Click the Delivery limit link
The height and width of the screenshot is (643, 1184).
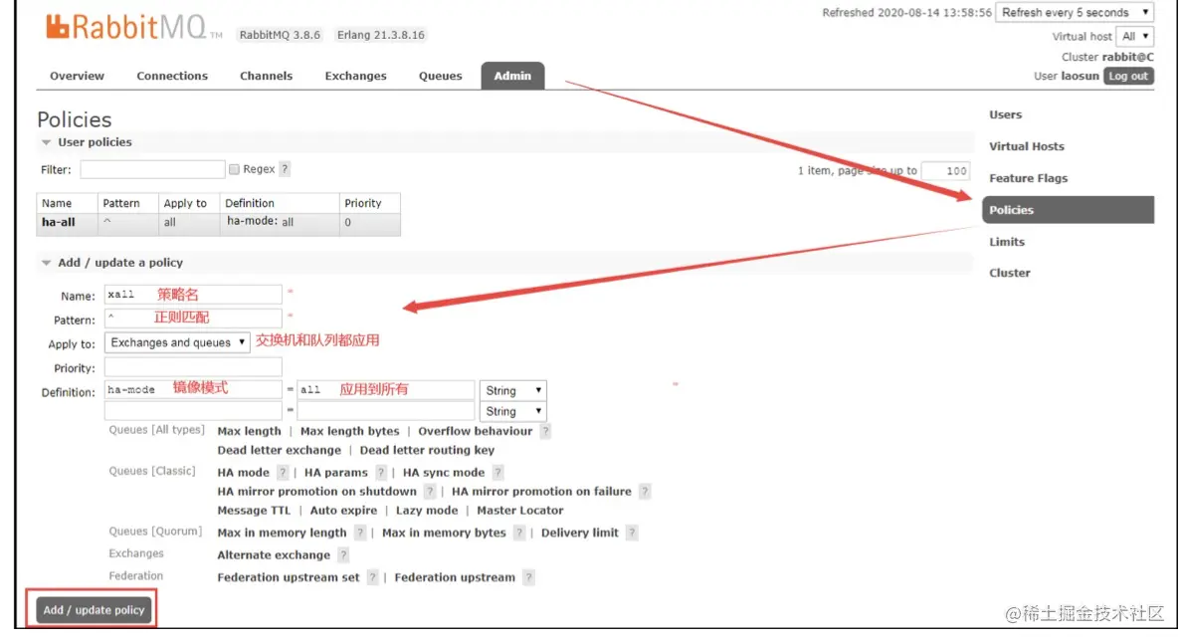[x=579, y=533]
